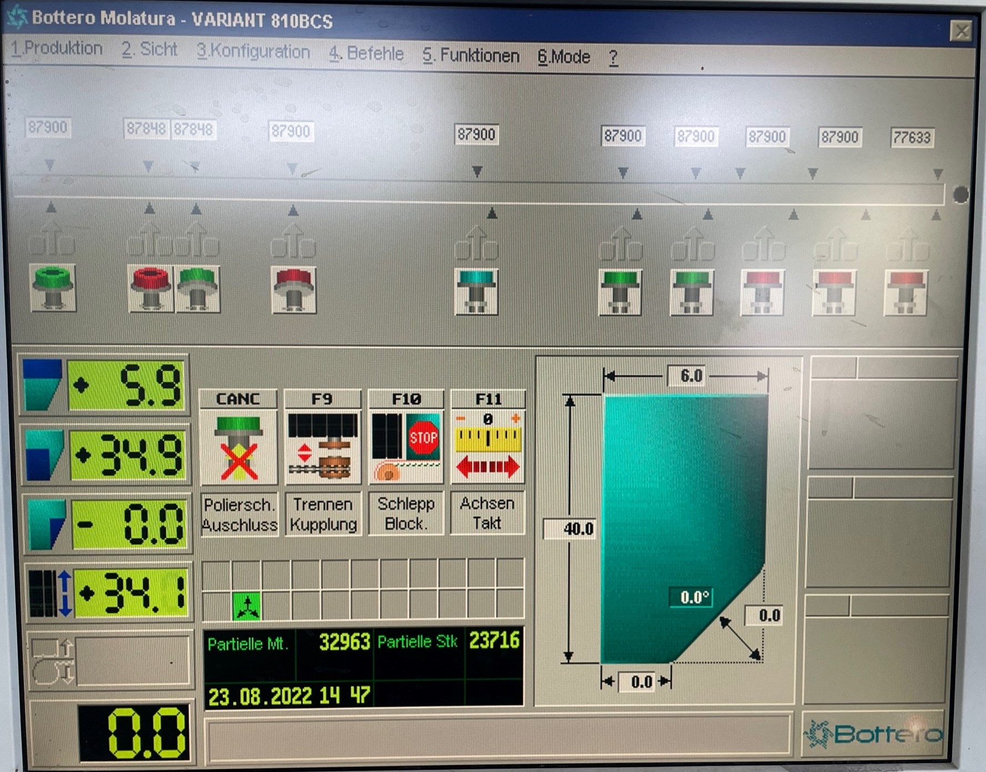Select the teal spindle wheel icon
Screen dimensions: 986x772
point(476,292)
